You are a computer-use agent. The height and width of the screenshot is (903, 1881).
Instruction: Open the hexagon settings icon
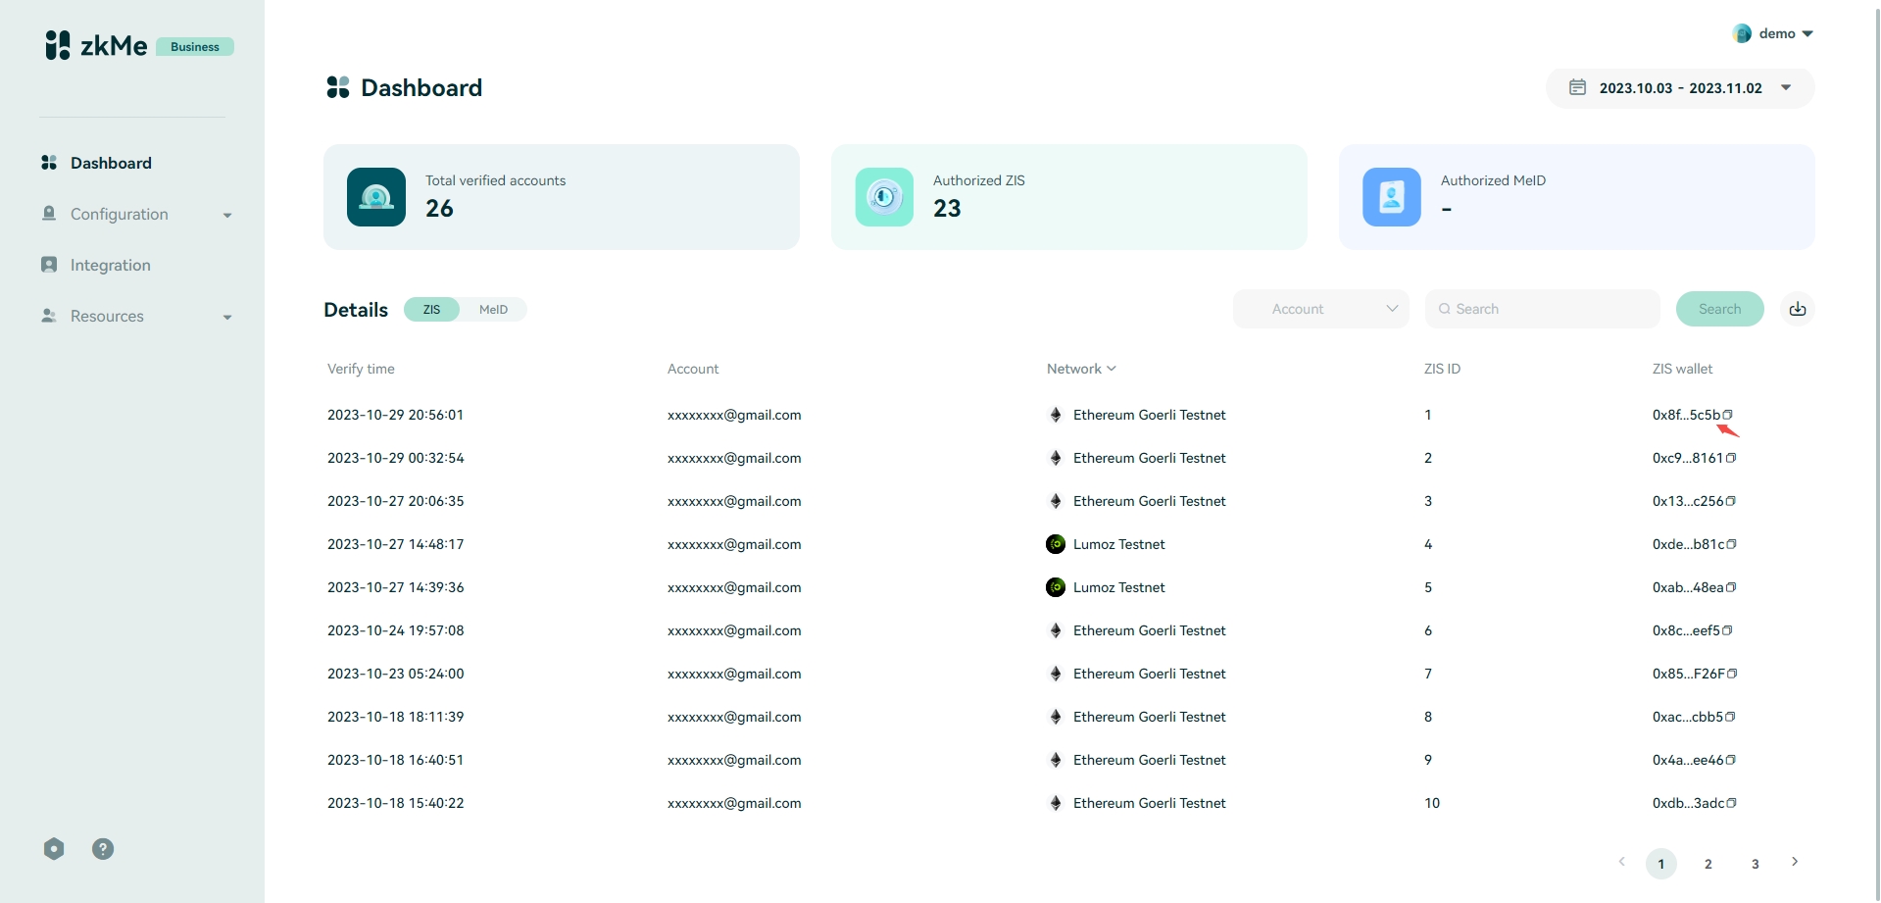coord(54,849)
